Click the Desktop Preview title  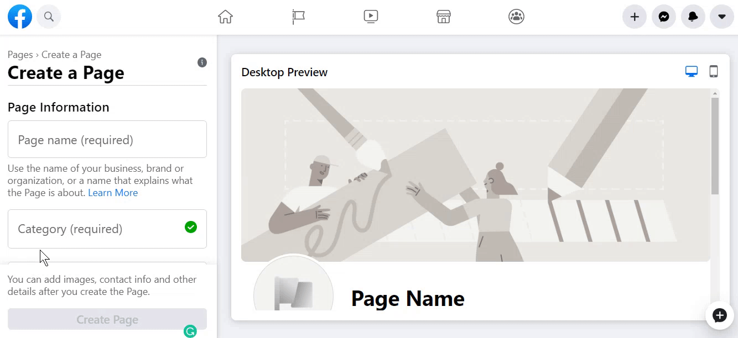click(284, 72)
